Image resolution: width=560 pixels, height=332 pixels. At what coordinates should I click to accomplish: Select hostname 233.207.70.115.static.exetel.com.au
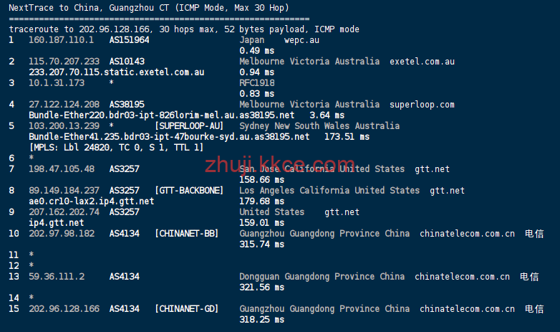117,72
